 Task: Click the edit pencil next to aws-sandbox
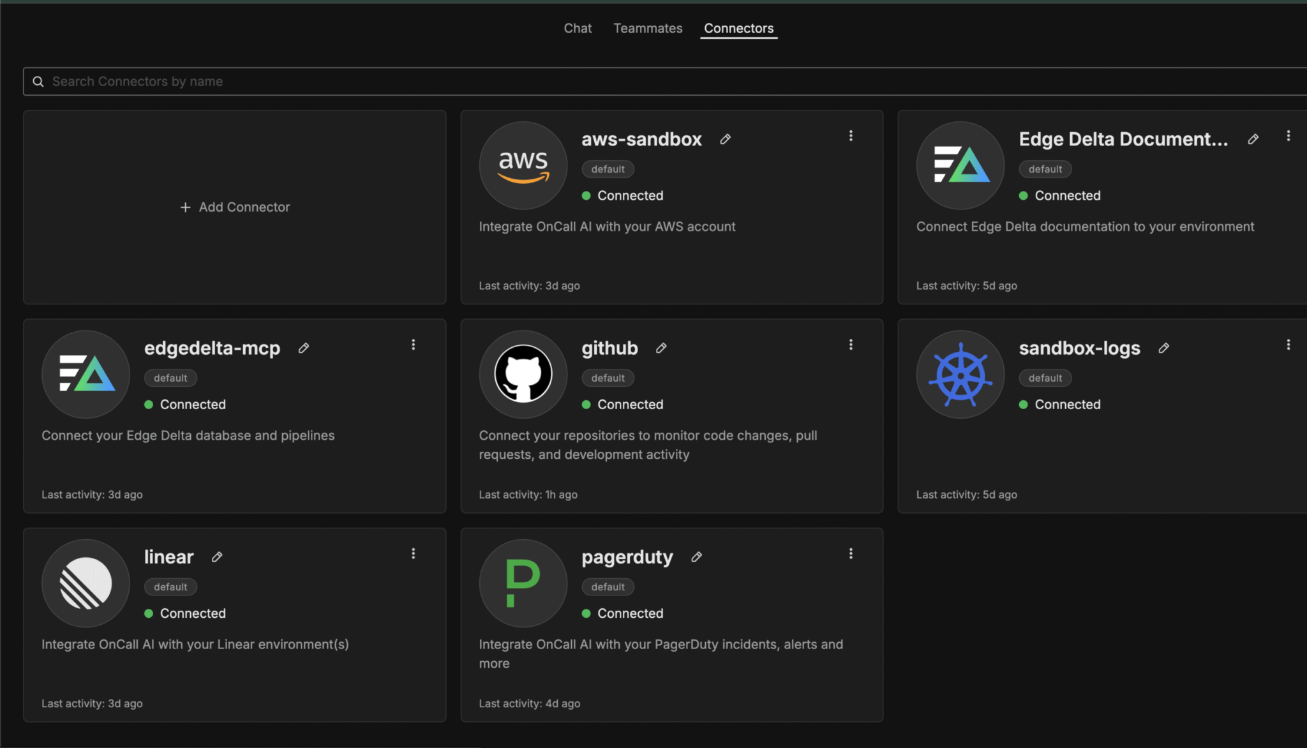point(725,139)
